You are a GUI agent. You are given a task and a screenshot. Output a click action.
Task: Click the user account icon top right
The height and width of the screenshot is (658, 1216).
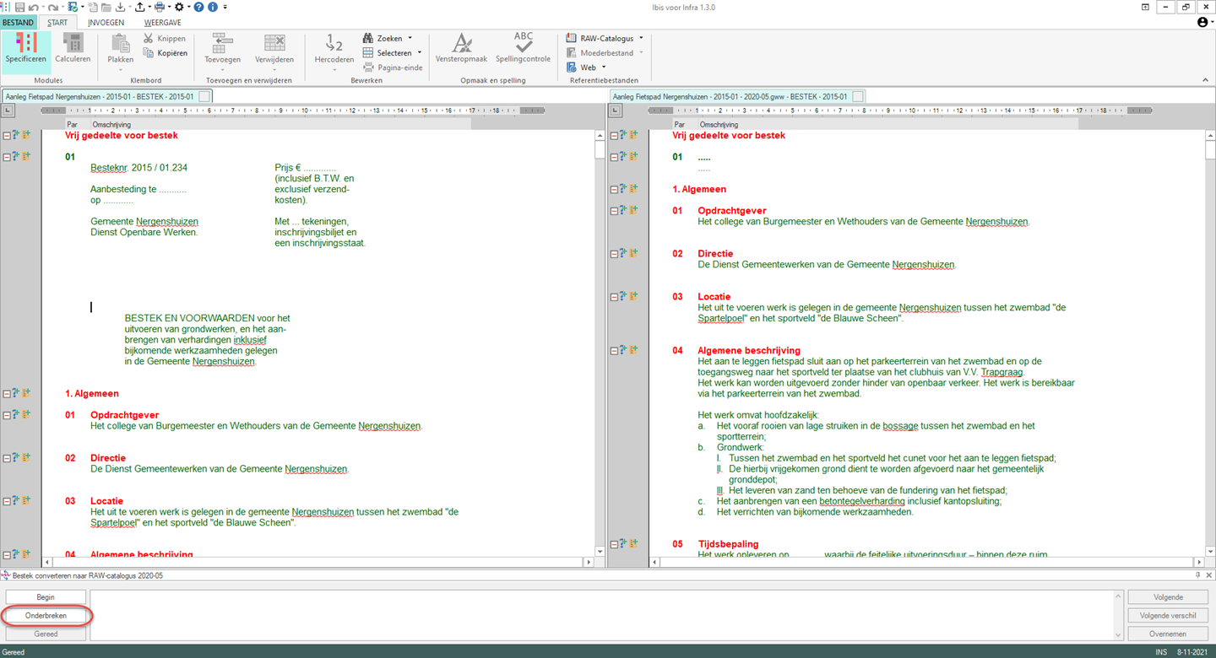[1203, 22]
